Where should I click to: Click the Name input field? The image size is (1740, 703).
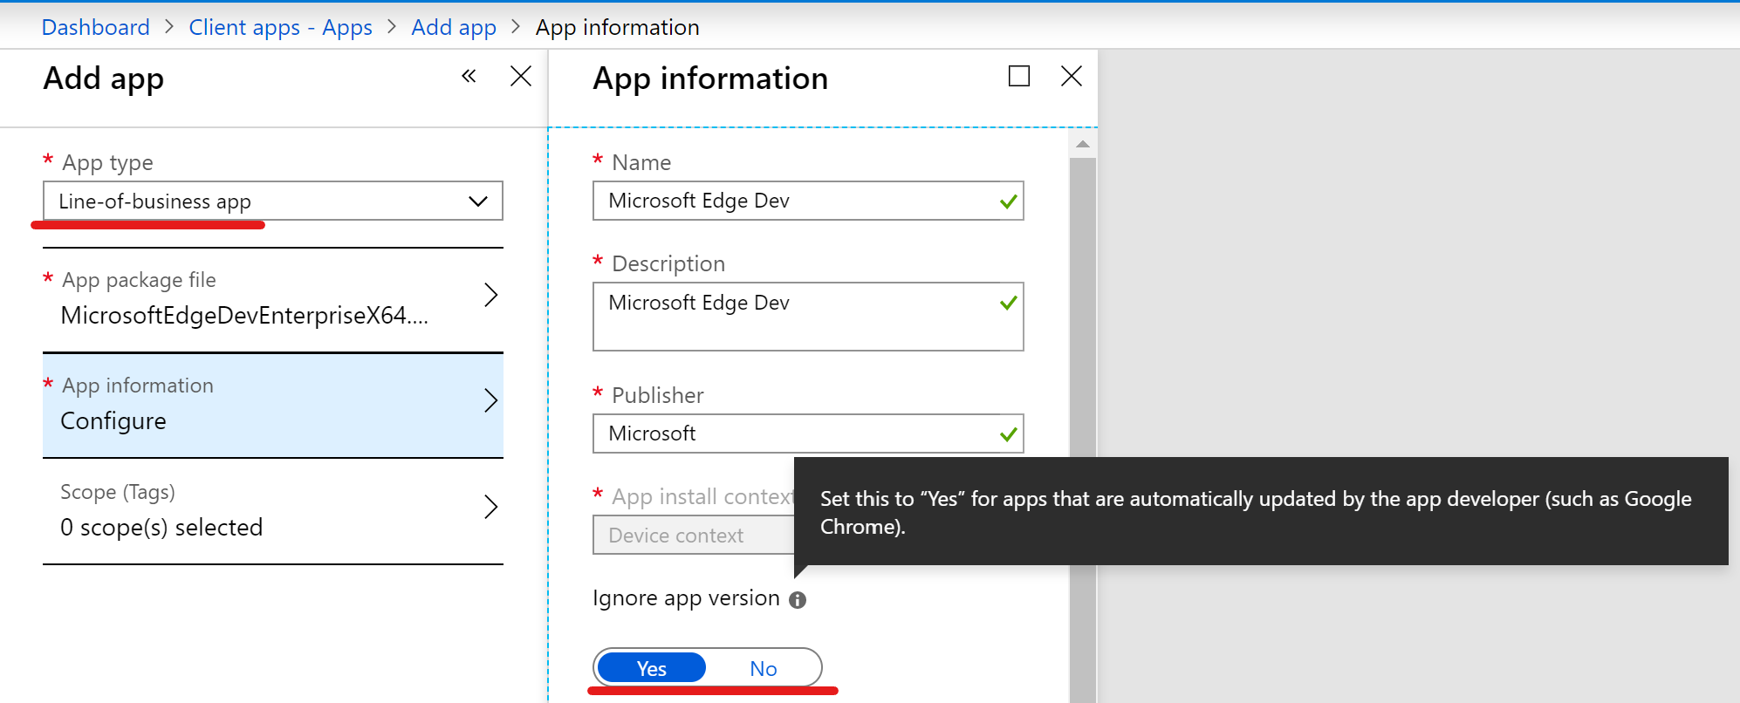(808, 201)
